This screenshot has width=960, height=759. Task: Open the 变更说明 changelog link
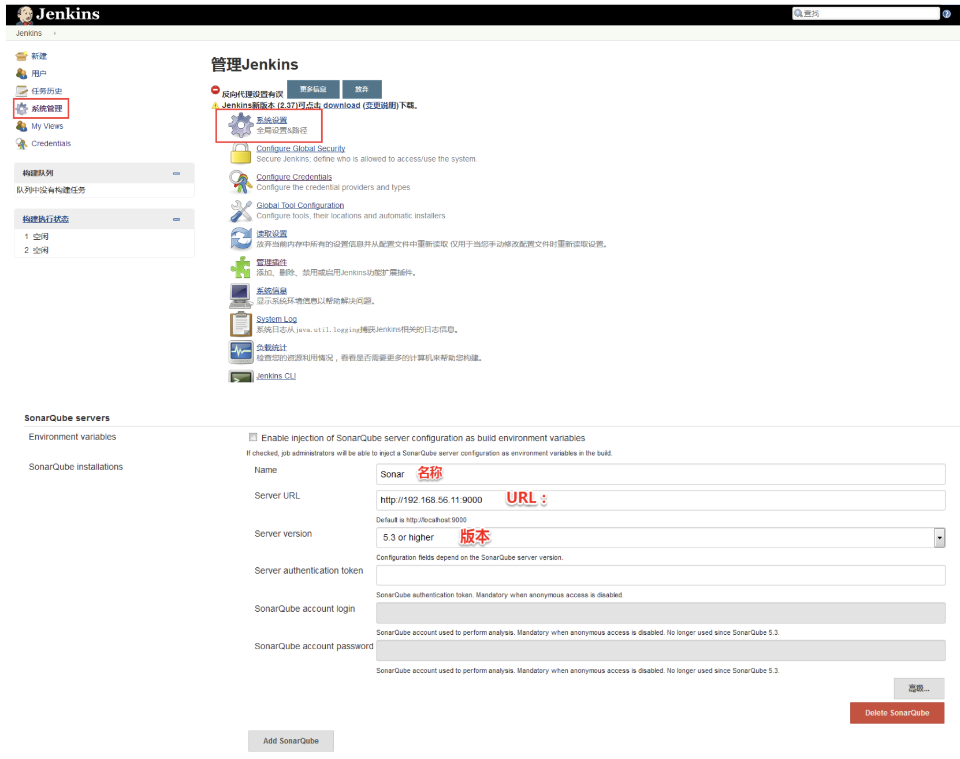pos(380,105)
